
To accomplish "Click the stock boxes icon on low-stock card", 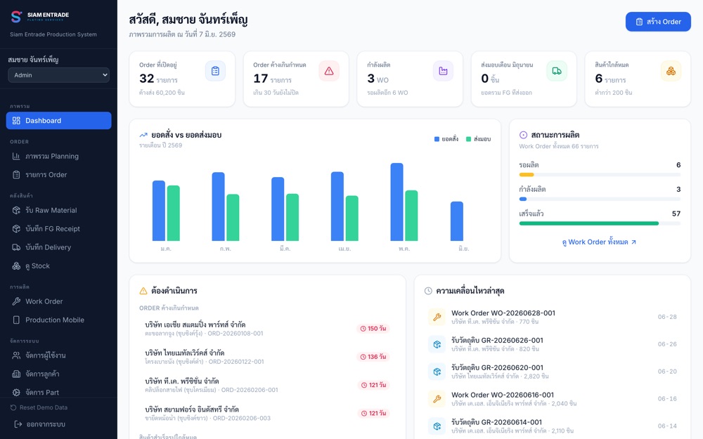I will click(x=671, y=71).
